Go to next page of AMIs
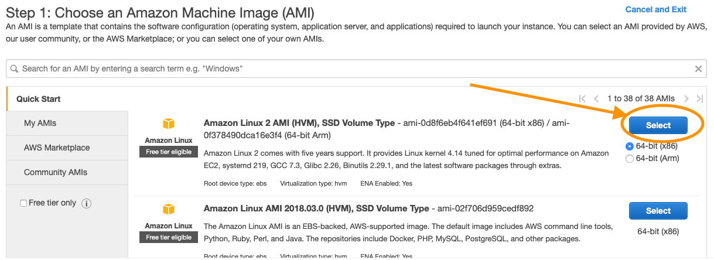714x260 pixels. 686,99
